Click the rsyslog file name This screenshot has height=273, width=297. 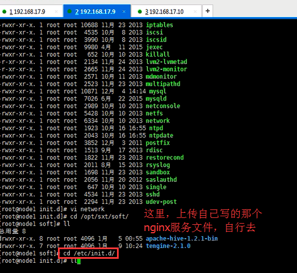[x=158, y=165]
